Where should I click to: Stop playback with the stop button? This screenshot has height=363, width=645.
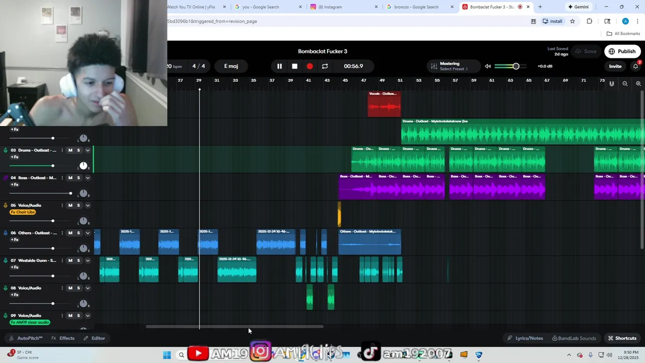coord(295,66)
